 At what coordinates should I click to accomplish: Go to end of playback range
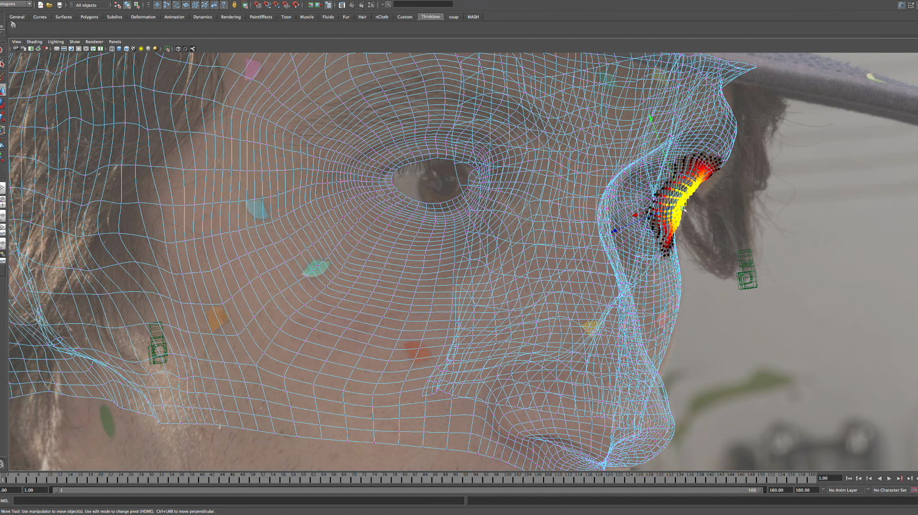pyautogui.click(x=916, y=478)
